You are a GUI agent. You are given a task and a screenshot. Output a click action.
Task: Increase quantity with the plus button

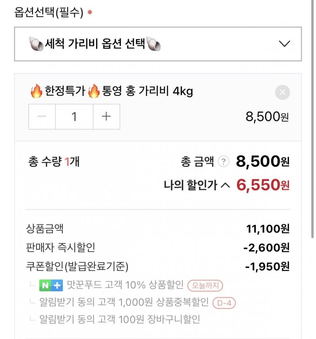pyautogui.click(x=106, y=117)
